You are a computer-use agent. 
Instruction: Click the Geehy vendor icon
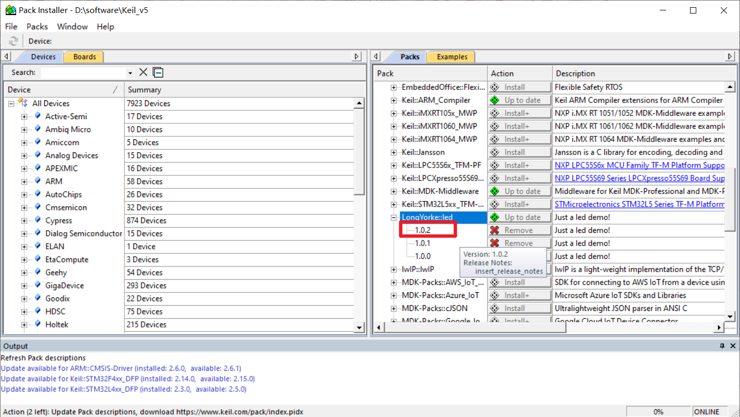tap(37, 272)
